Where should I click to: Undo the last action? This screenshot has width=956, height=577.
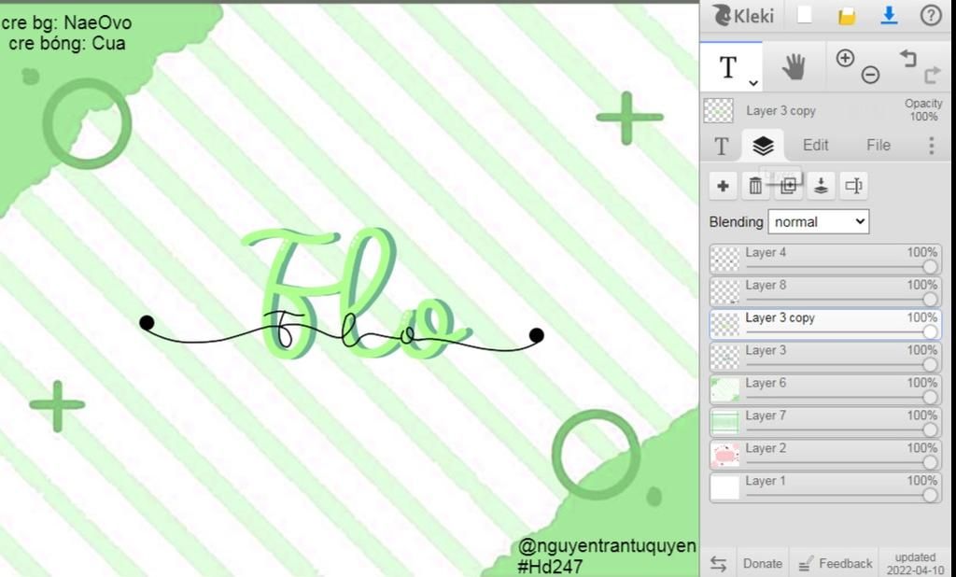pyautogui.click(x=907, y=59)
